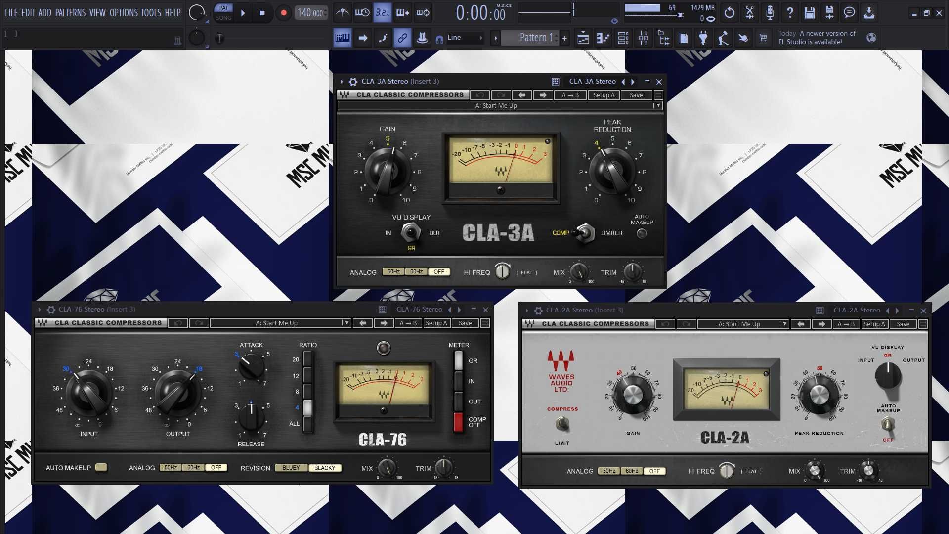Open the shopping cart icon

[763, 38]
